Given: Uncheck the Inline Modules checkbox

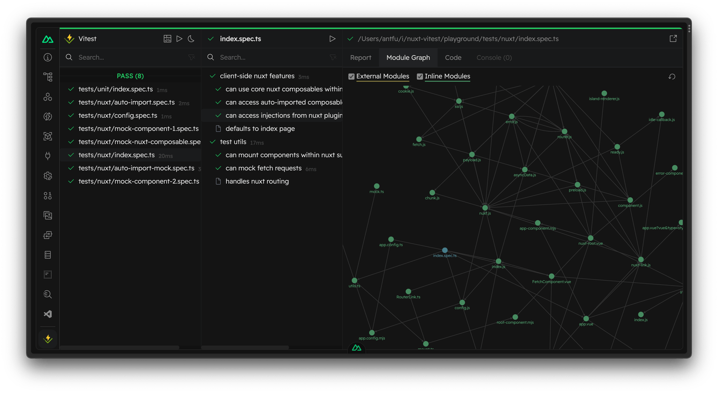Looking at the screenshot, I should pos(420,77).
